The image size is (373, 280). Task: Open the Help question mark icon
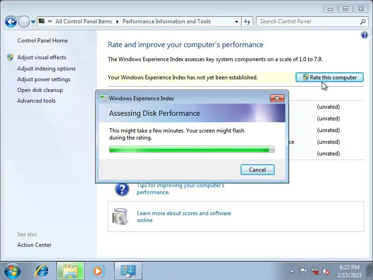coord(365,35)
